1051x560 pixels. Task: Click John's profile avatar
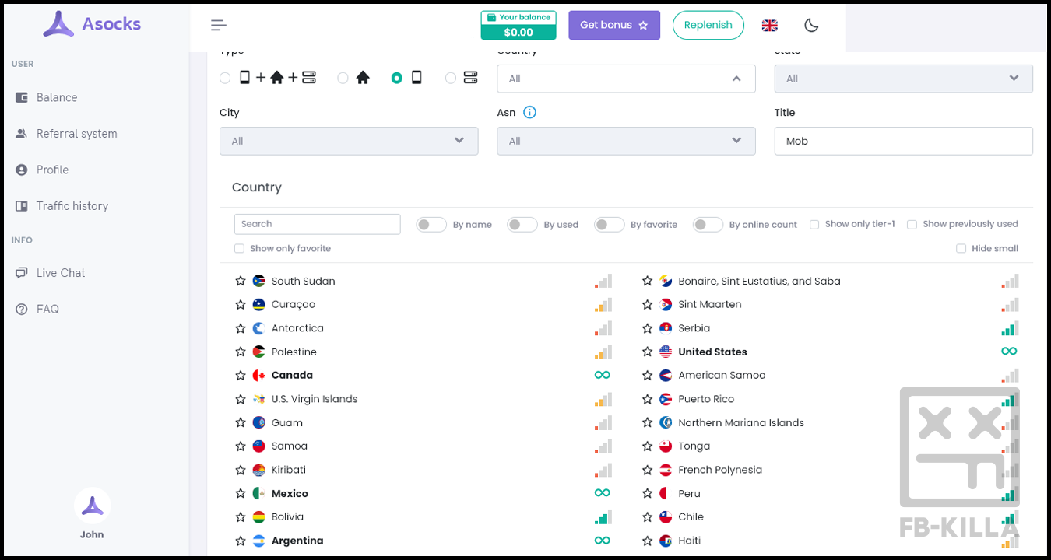[x=92, y=506]
